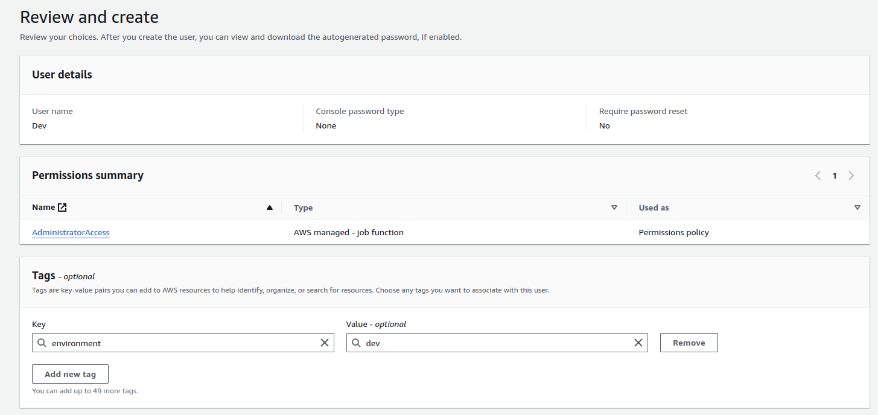Select page 1 in permissions pagination
The width and height of the screenshot is (878, 415).
pyautogui.click(x=835, y=176)
